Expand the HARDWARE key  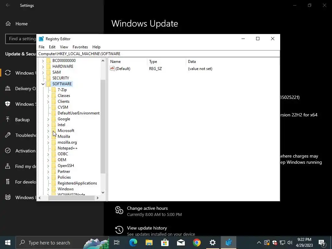coord(43,67)
